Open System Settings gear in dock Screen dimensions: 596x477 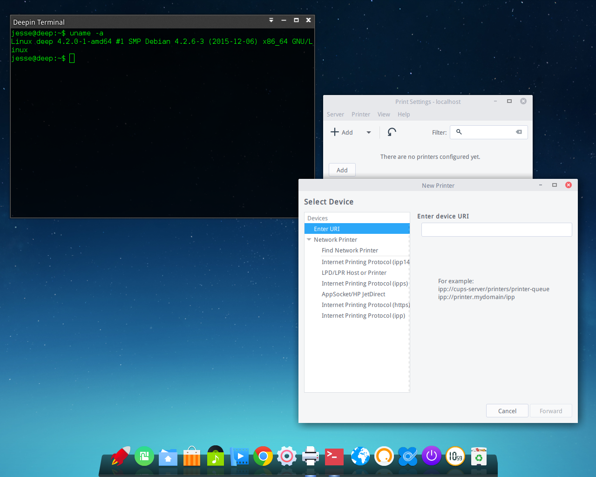(287, 456)
